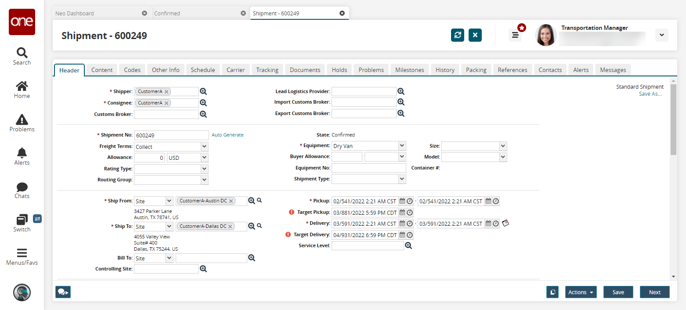
Task: Switch to the Carrier tab
Action: [x=236, y=70]
